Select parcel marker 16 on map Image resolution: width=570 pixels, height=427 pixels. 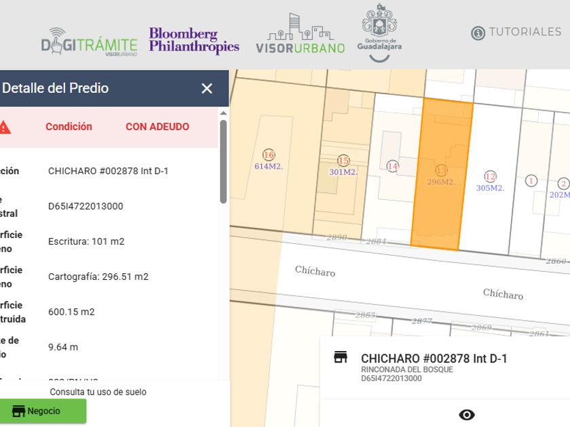coord(269,155)
